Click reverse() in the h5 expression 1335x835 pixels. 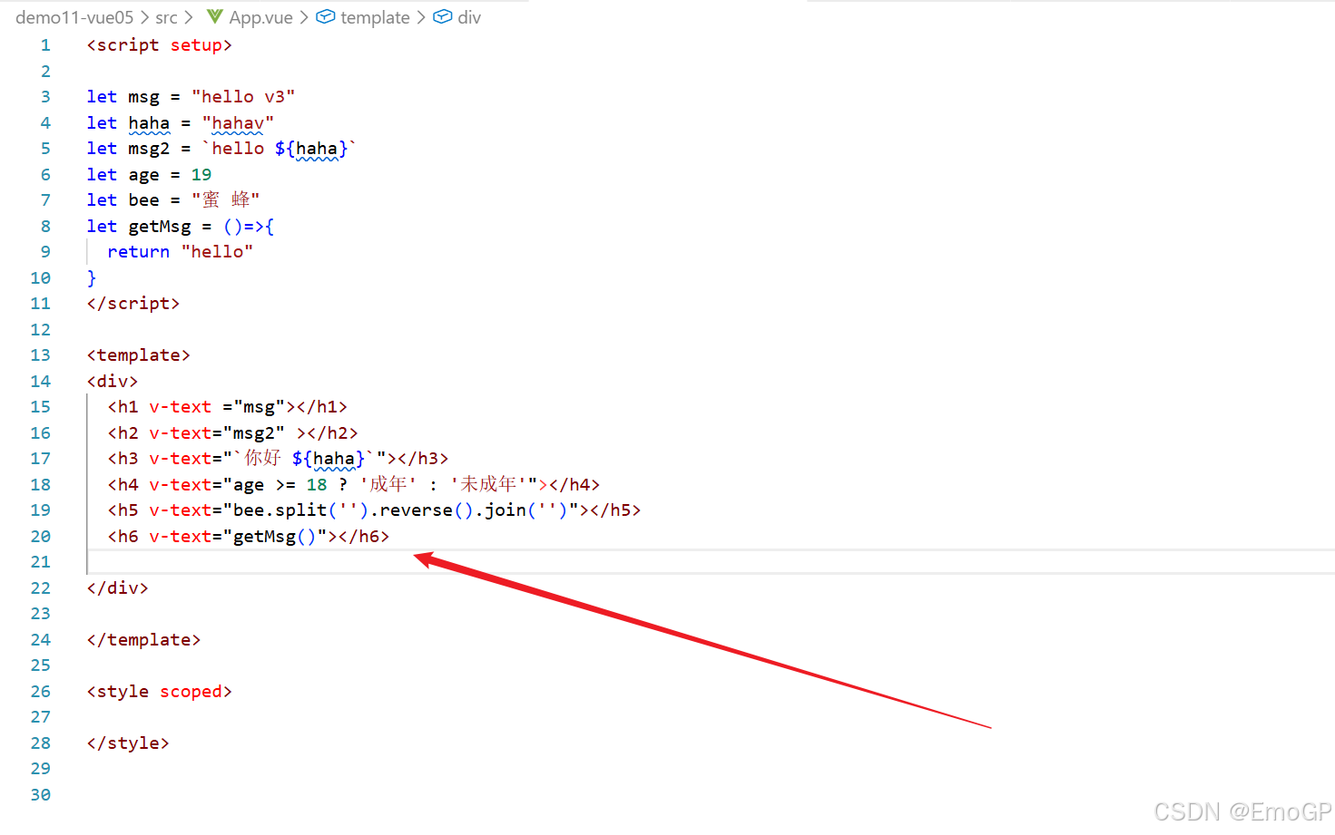point(427,510)
